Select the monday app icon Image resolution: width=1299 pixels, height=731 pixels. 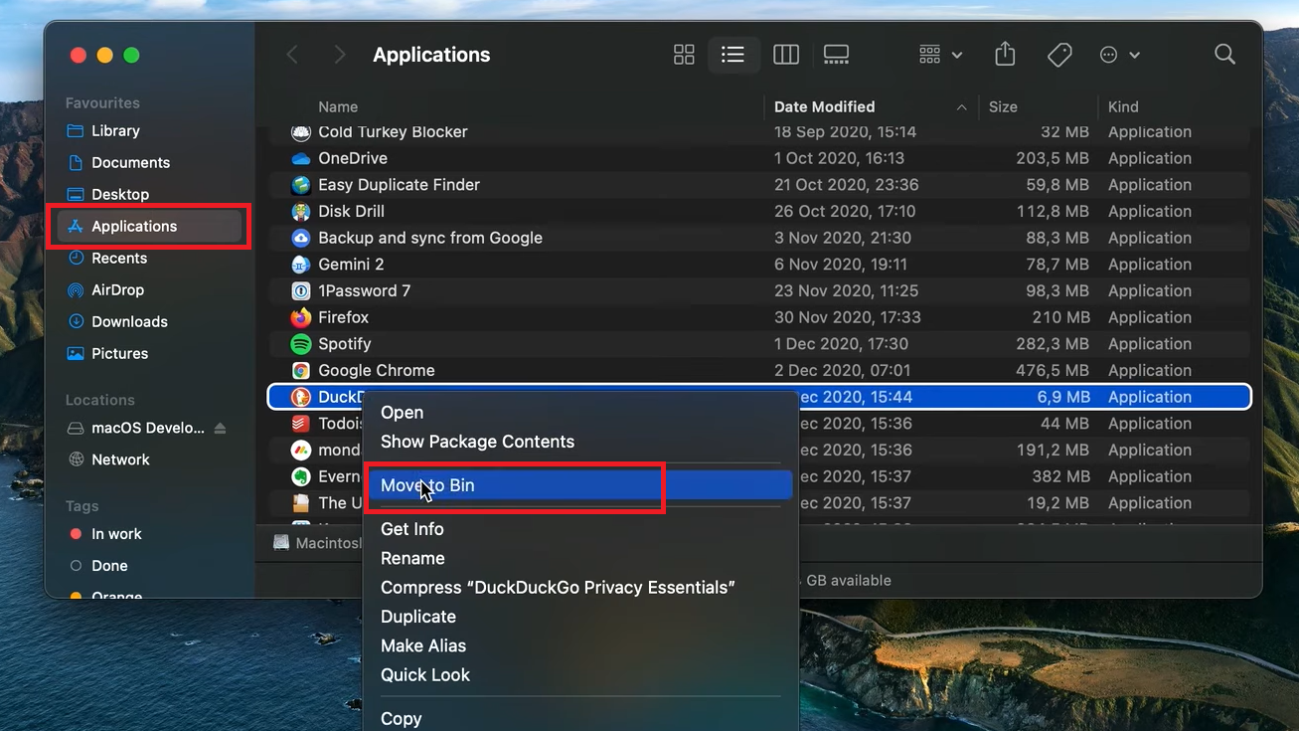point(301,450)
